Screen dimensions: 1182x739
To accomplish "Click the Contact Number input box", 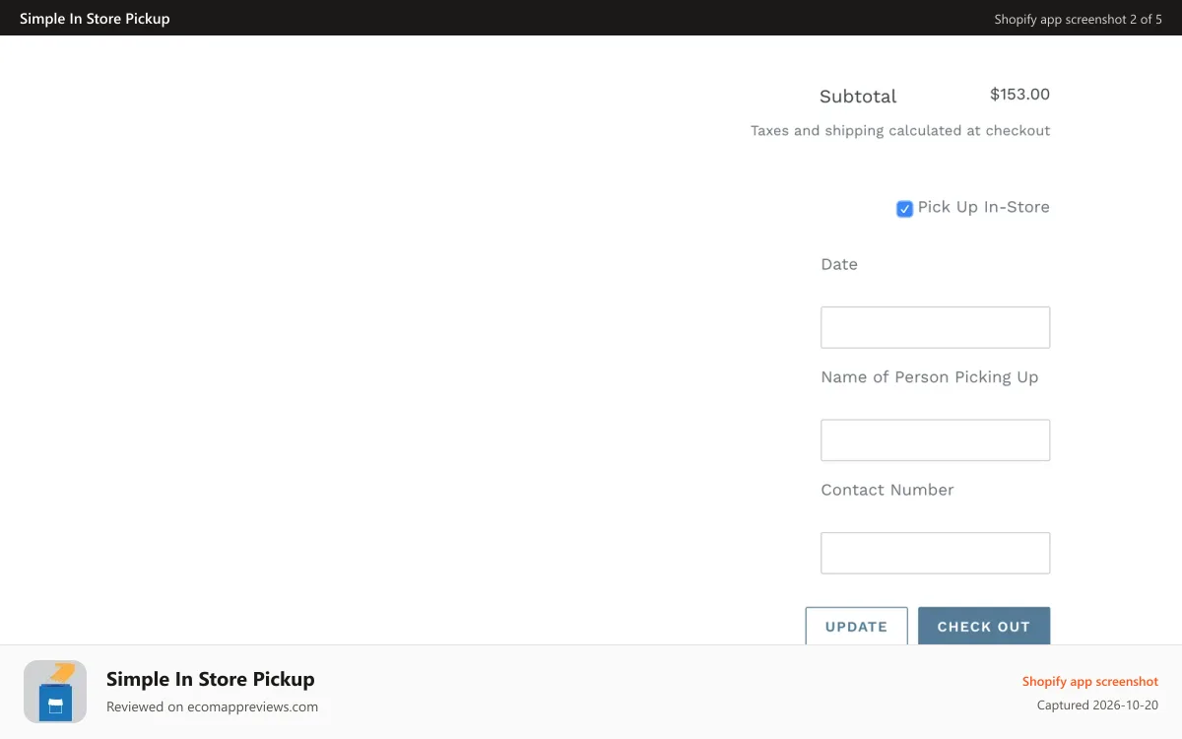I will tap(935, 553).
